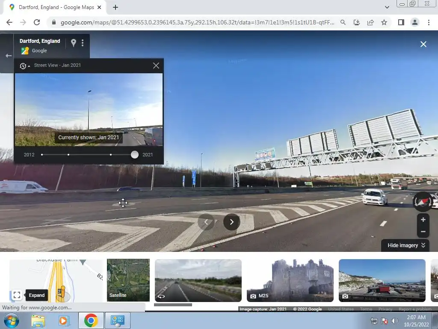Open the Jan 2021 preview thumbnail
The height and width of the screenshot is (329, 438).
[89, 110]
